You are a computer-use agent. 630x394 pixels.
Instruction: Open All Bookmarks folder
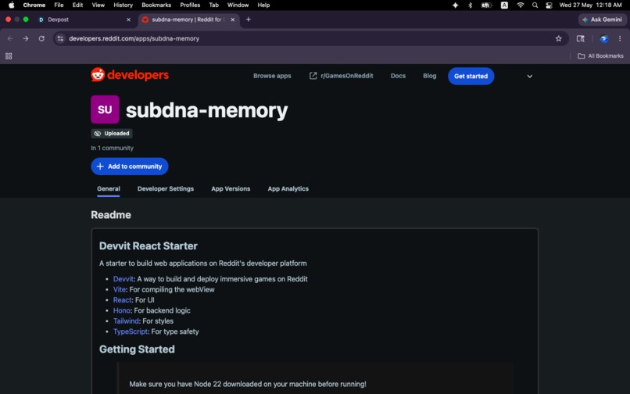point(600,56)
